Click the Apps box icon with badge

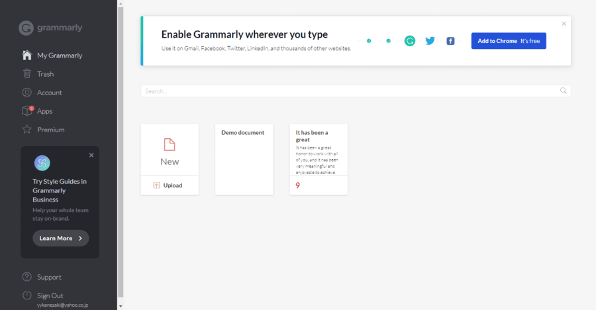(27, 110)
